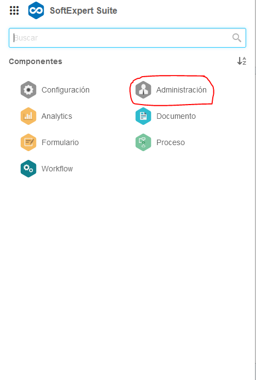Open the Administración person hexagon icon
The height and width of the screenshot is (380, 256).
(x=143, y=90)
